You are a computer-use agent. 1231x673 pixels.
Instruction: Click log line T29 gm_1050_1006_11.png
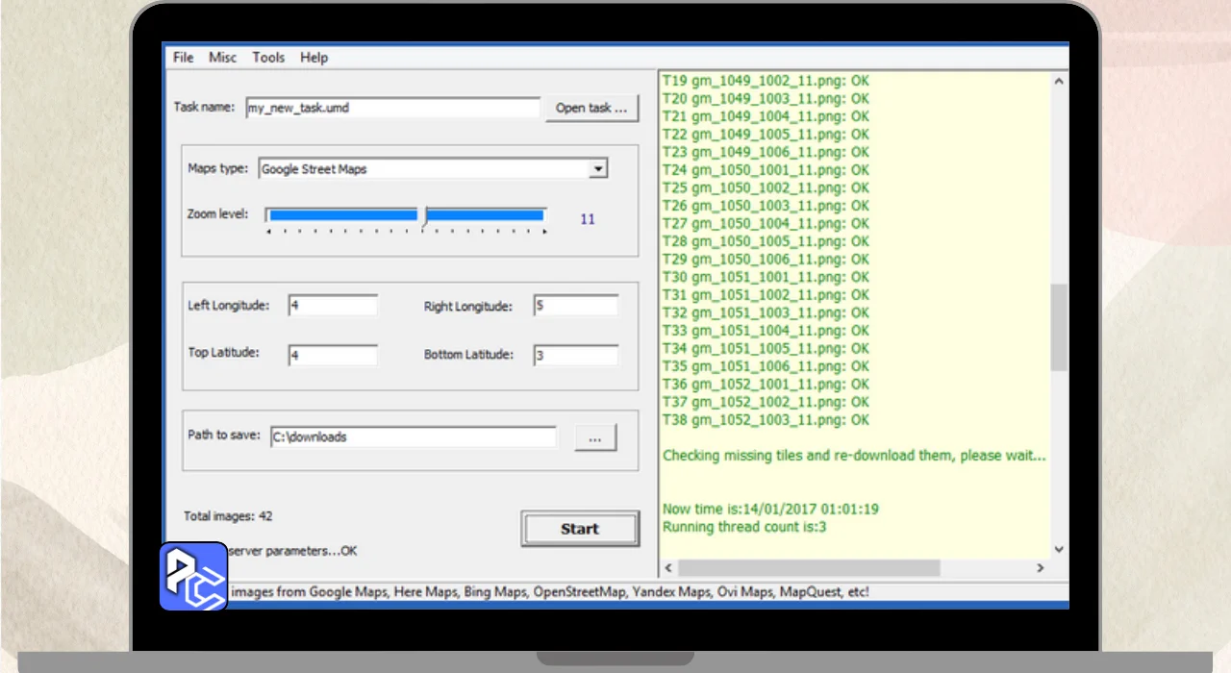pyautogui.click(x=766, y=259)
